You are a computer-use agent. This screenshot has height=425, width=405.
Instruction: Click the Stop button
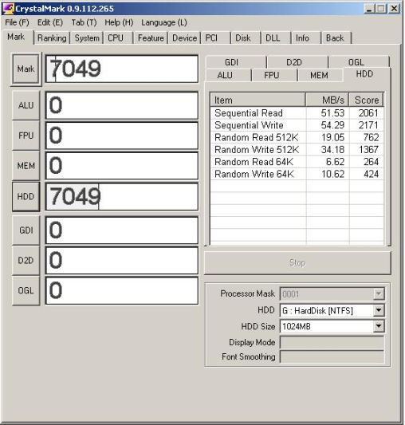[x=297, y=263]
